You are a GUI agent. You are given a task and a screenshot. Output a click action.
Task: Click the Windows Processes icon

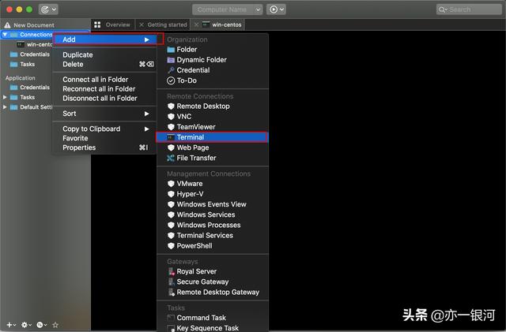click(x=171, y=225)
